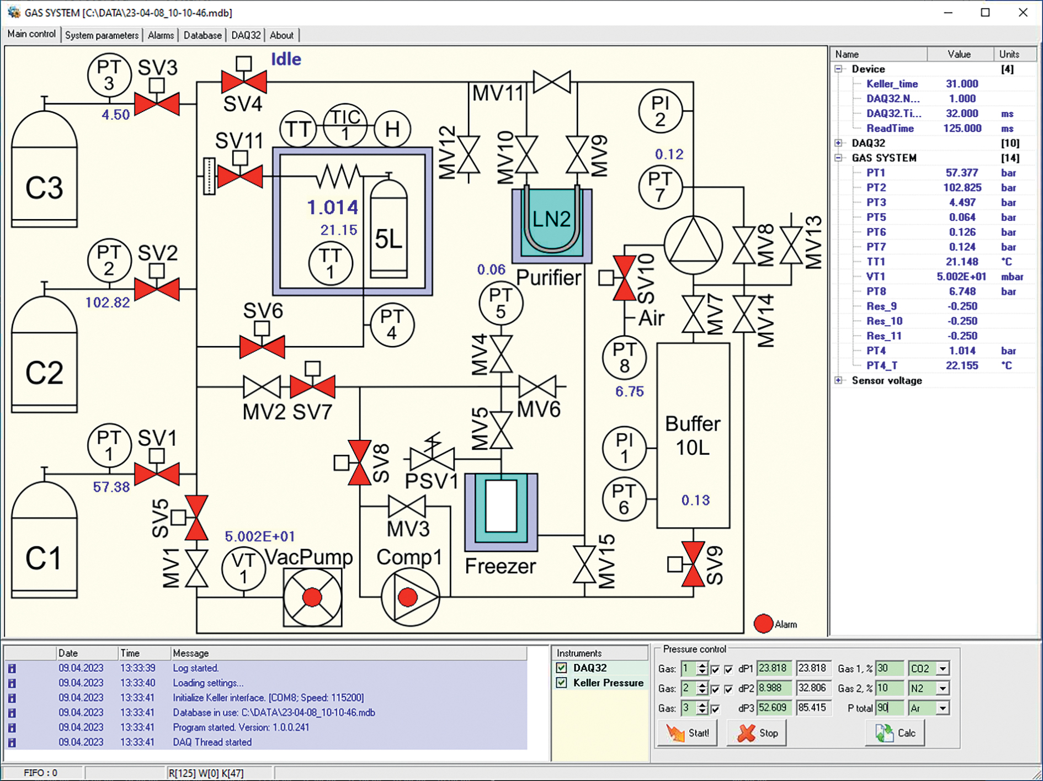Toggle solenoid valve SV9 below the buffer

[693, 564]
